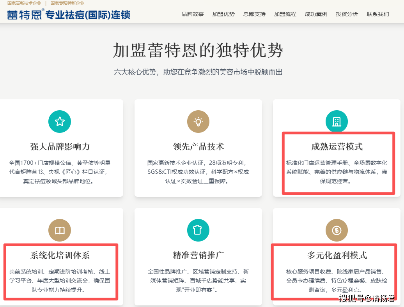Click the dollar sign icon on 多元化盈利模式 card
Viewport: 404px width, 307px height.
pyautogui.click(x=337, y=230)
